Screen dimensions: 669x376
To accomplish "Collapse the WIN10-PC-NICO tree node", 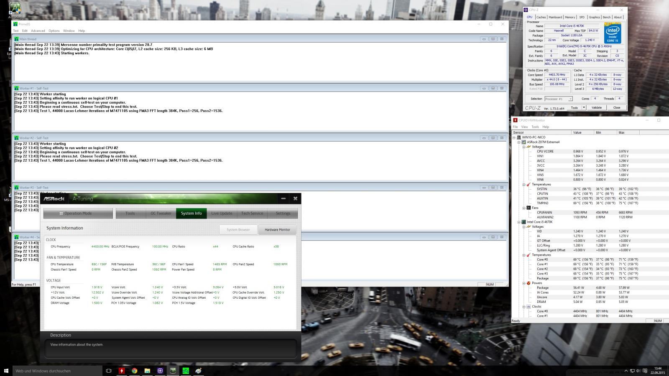I will point(514,137).
